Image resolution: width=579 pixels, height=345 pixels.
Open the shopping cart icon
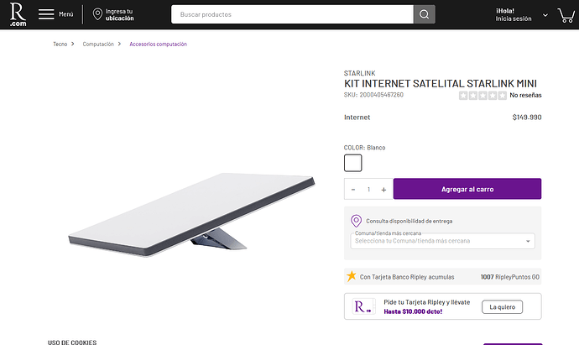[x=566, y=14]
